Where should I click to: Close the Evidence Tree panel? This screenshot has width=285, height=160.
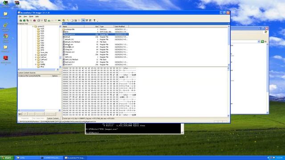coord(60,24)
